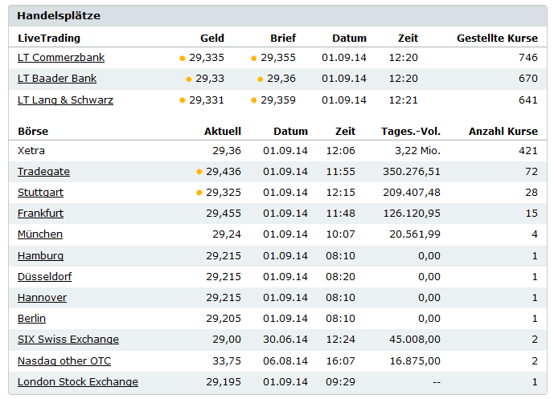Open the Stuttgart exchange link
This screenshot has width=554, height=399.
(x=40, y=193)
